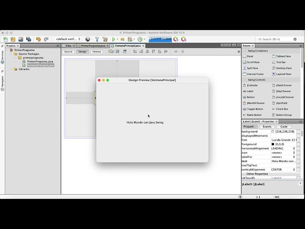Click the Save All toolbar icon
Screen dimensions: 305x229
click(x=29, y=39)
